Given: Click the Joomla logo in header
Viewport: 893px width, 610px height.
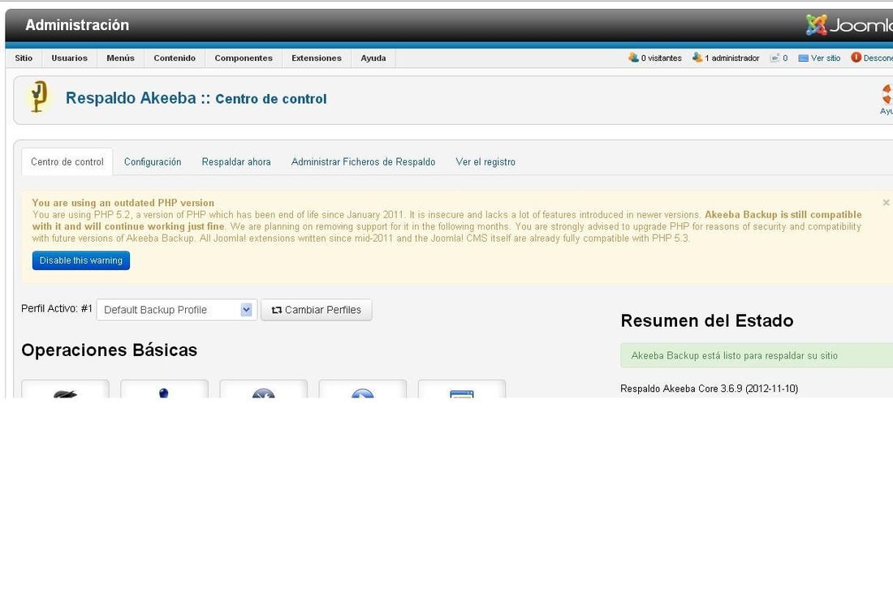Looking at the screenshot, I should click(x=849, y=25).
